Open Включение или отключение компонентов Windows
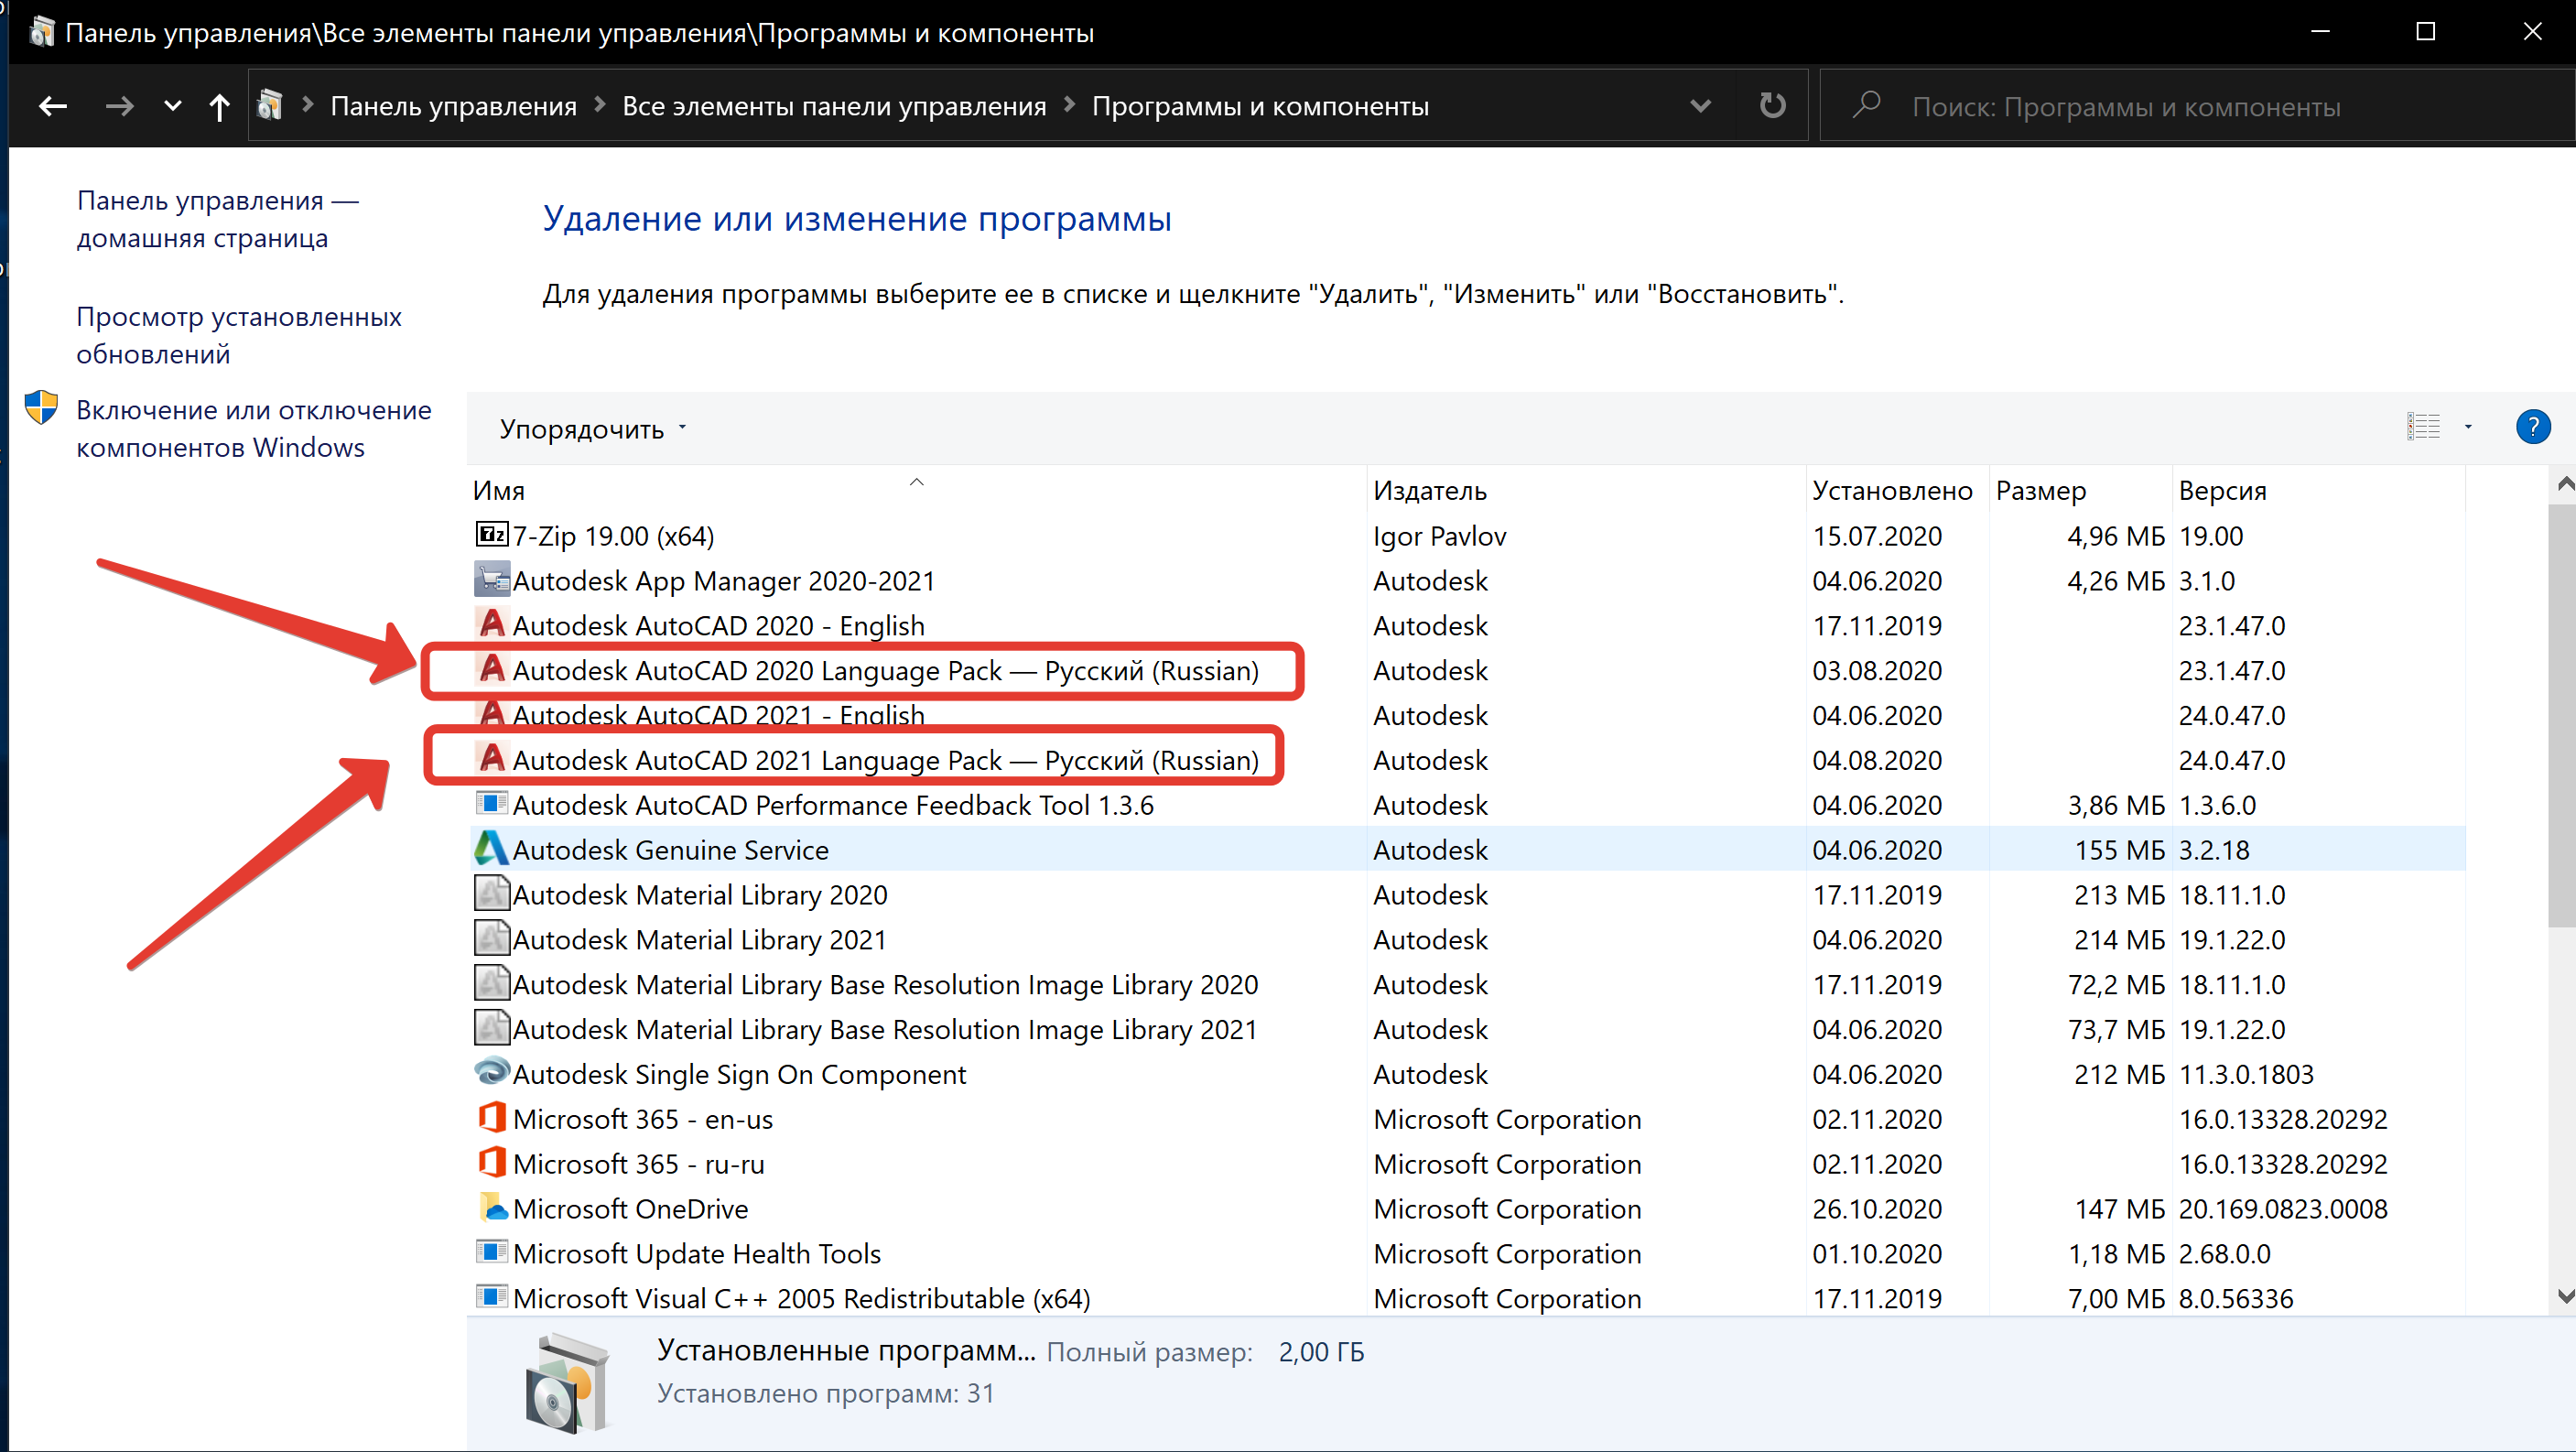The image size is (2576, 1452). click(x=254, y=428)
